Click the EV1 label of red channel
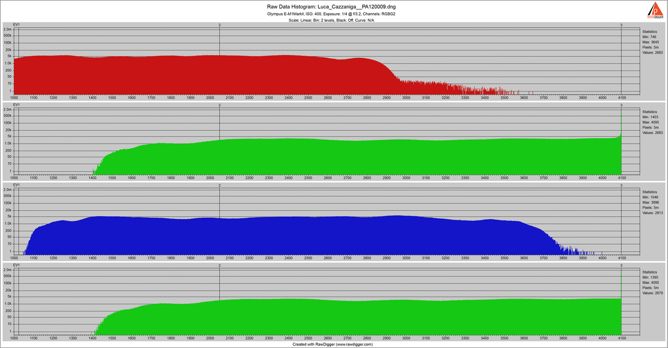Screen dimensions: 668x348 pyautogui.click(x=17, y=25)
